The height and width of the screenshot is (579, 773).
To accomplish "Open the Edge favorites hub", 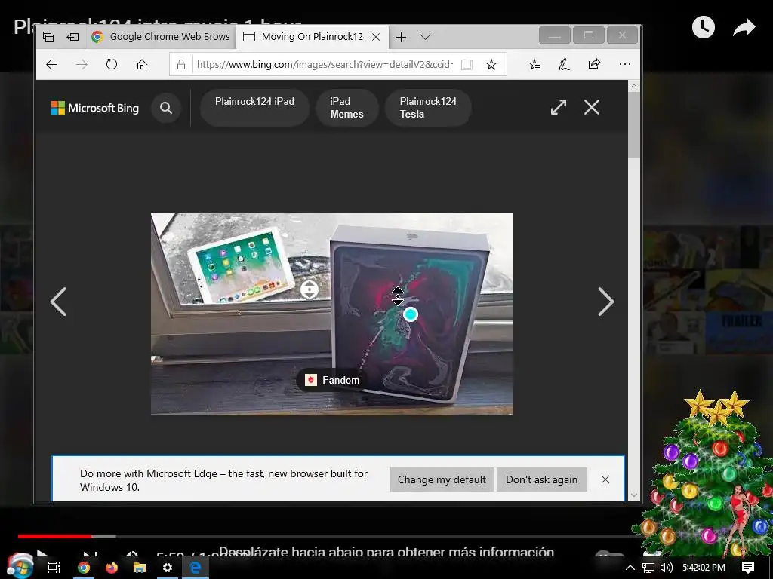I will (535, 65).
